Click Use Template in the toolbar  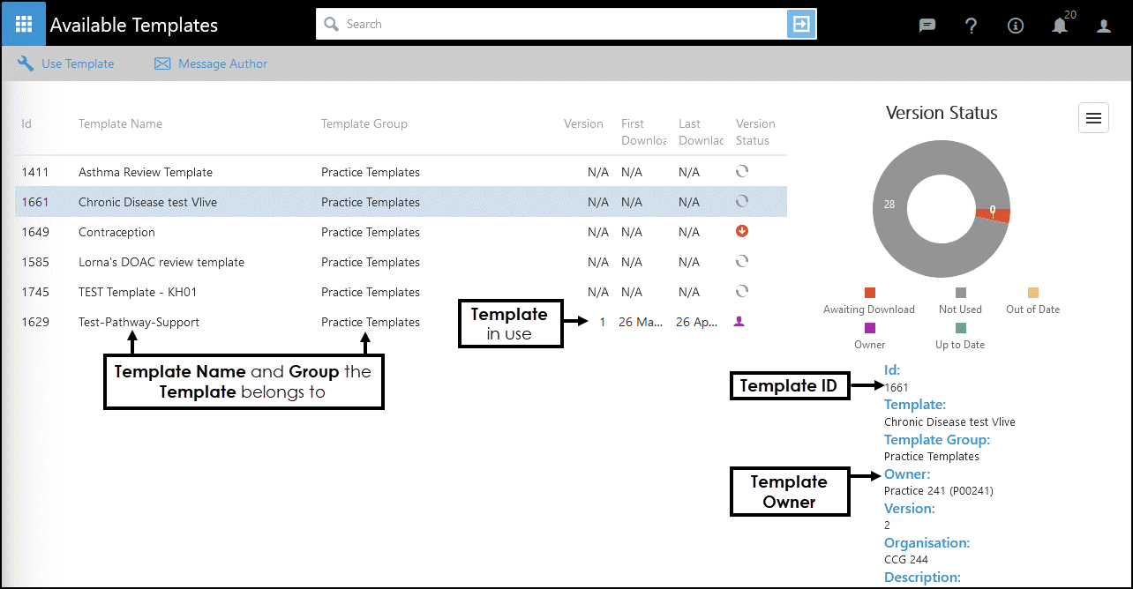tap(66, 63)
